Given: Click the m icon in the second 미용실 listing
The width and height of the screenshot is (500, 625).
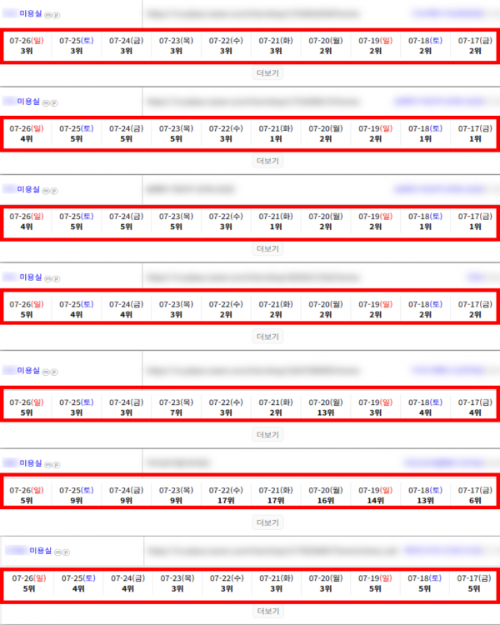Looking at the screenshot, I should (46, 102).
